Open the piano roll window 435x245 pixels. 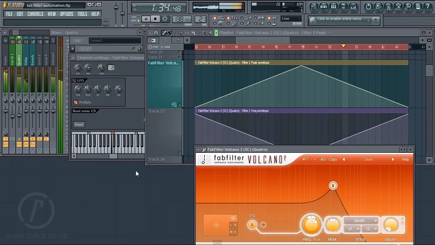333,6
